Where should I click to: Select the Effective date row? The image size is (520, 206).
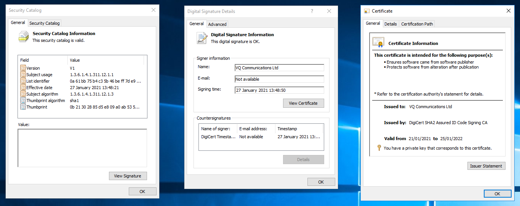click(82, 88)
